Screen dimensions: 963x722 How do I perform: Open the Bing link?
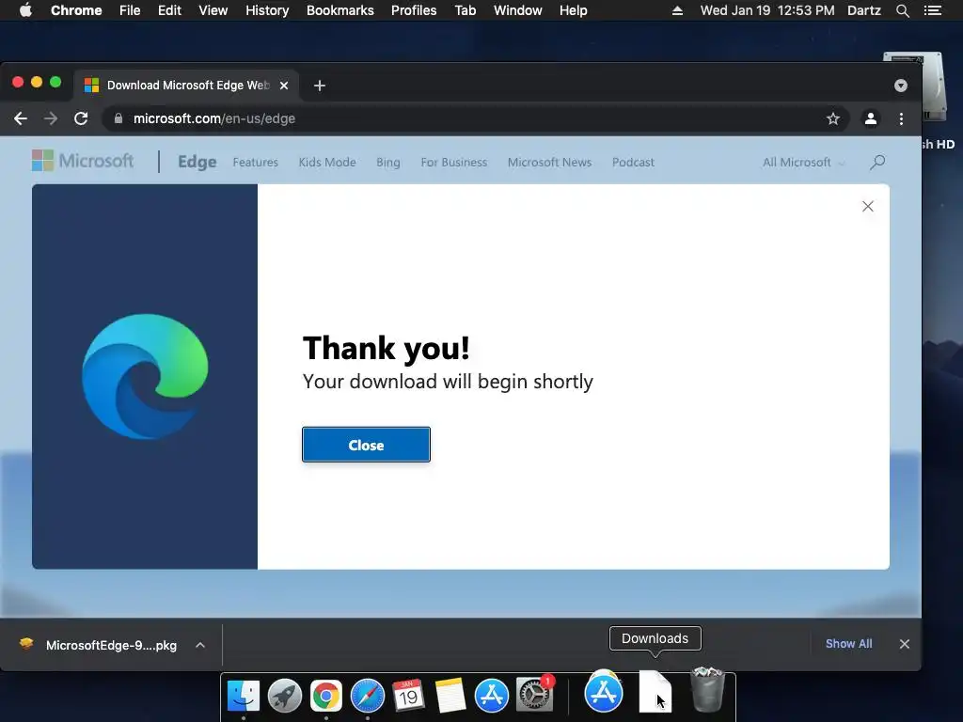[388, 162]
